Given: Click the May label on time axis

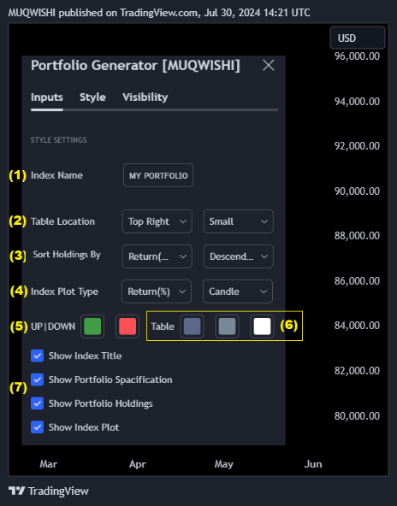Looking at the screenshot, I should click(224, 464).
